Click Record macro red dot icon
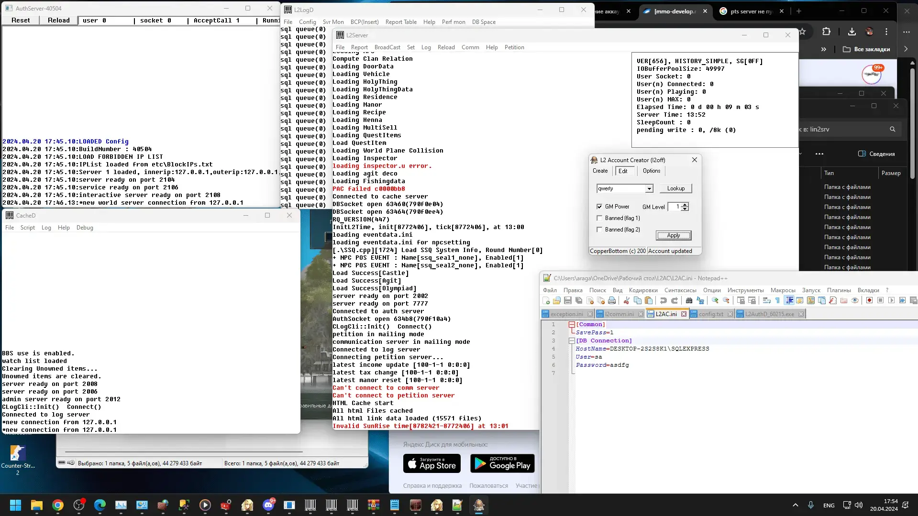This screenshot has height=516, width=918. click(869, 300)
